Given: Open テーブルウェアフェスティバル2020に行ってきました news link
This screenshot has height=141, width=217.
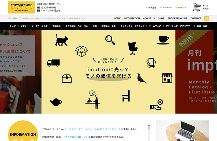Looking at the screenshot, I should tap(92, 129).
